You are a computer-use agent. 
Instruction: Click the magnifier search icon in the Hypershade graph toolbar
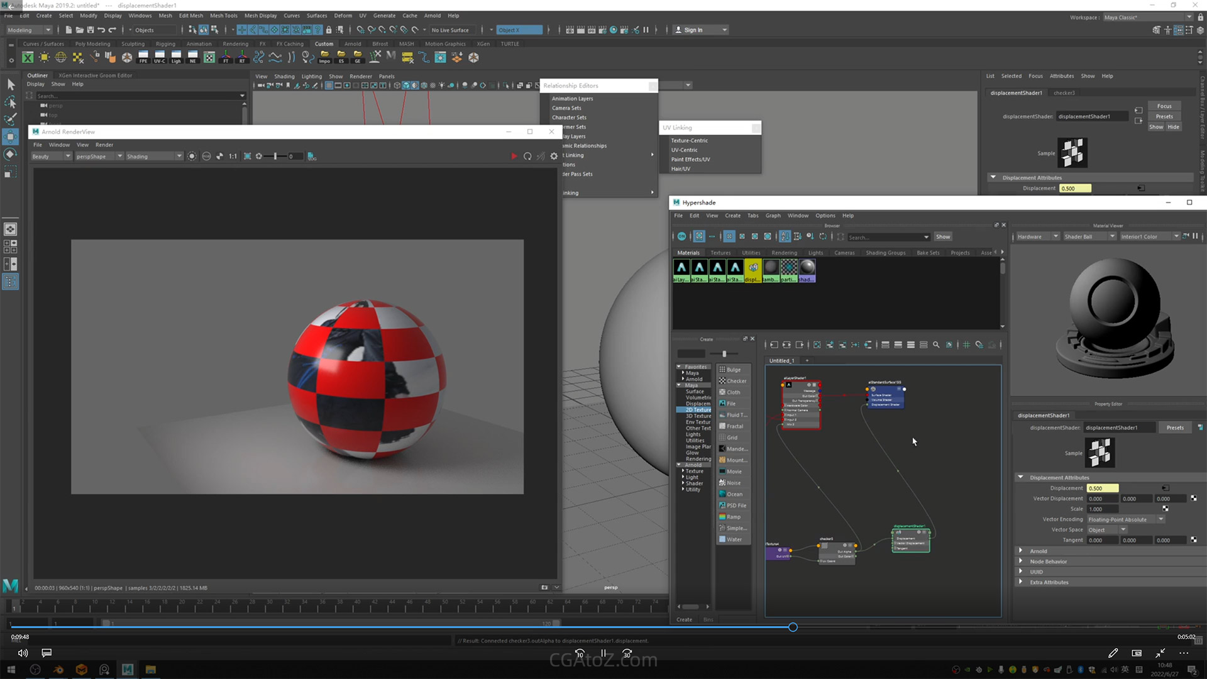pyautogui.click(x=936, y=345)
